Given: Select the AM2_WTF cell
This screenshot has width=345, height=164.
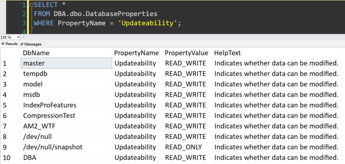Looking at the screenshot, I should (66, 126).
